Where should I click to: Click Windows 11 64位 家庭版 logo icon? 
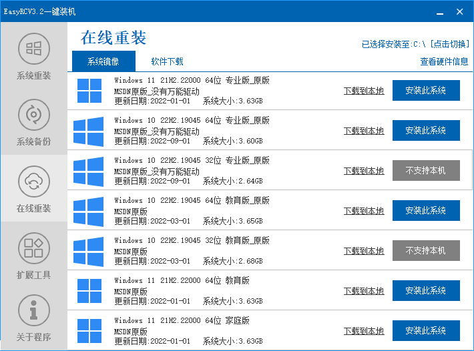89,331
